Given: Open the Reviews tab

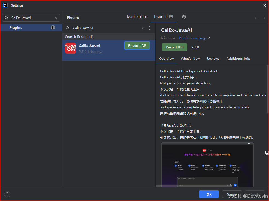Looking at the screenshot, I should point(213,59).
